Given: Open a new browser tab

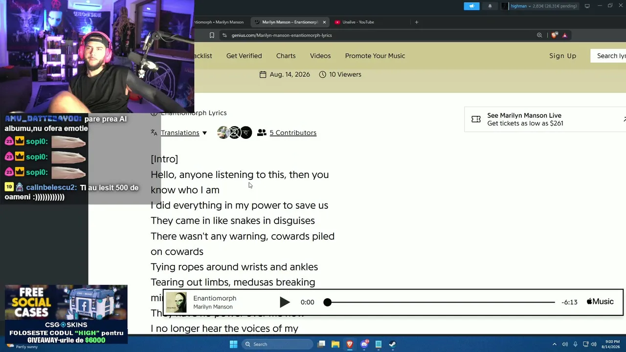Looking at the screenshot, I should (x=417, y=22).
